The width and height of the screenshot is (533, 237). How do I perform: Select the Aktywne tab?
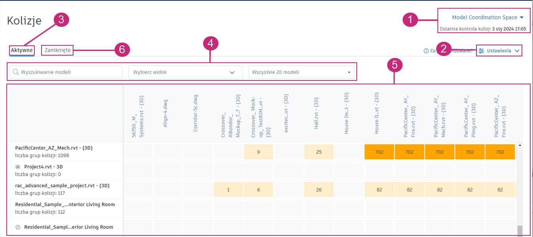(x=22, y=50)
